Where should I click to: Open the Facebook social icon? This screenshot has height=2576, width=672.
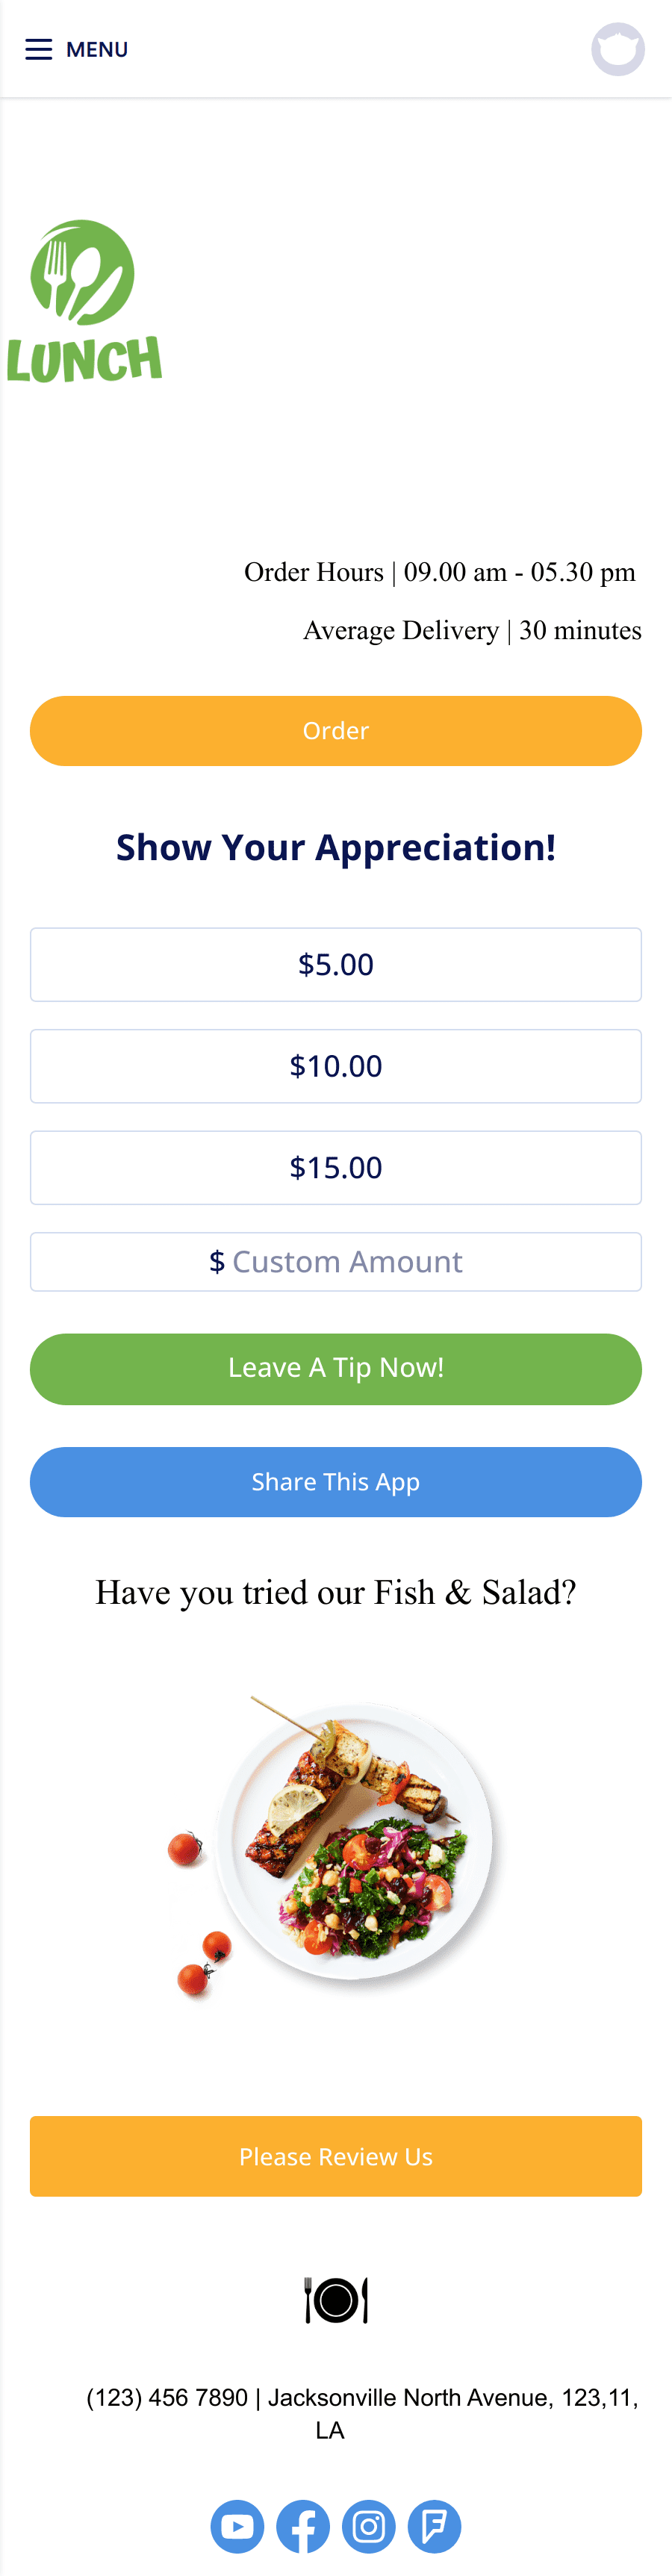[x=303, y=2526]
